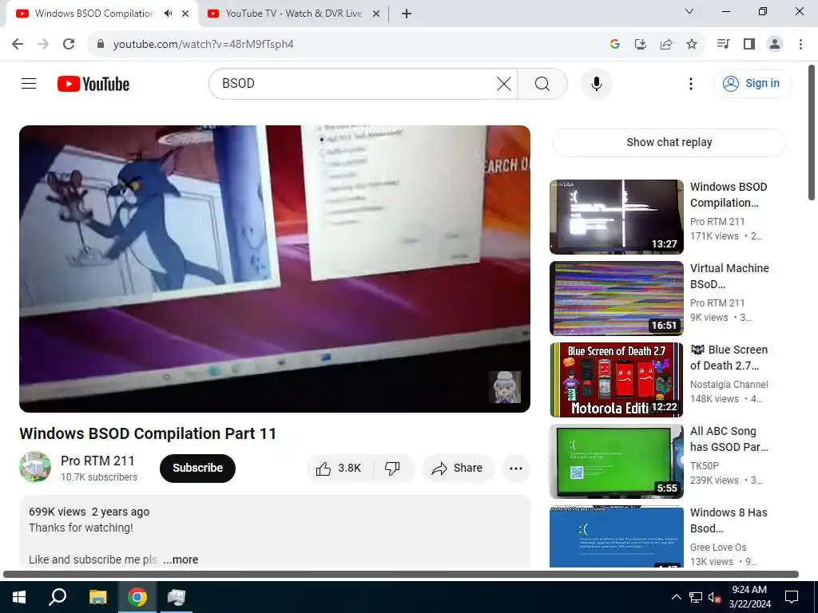The width and height of the screenshot is (818, 613).
Task: Click the Google icon in the address bar
Action: [614, 45]
